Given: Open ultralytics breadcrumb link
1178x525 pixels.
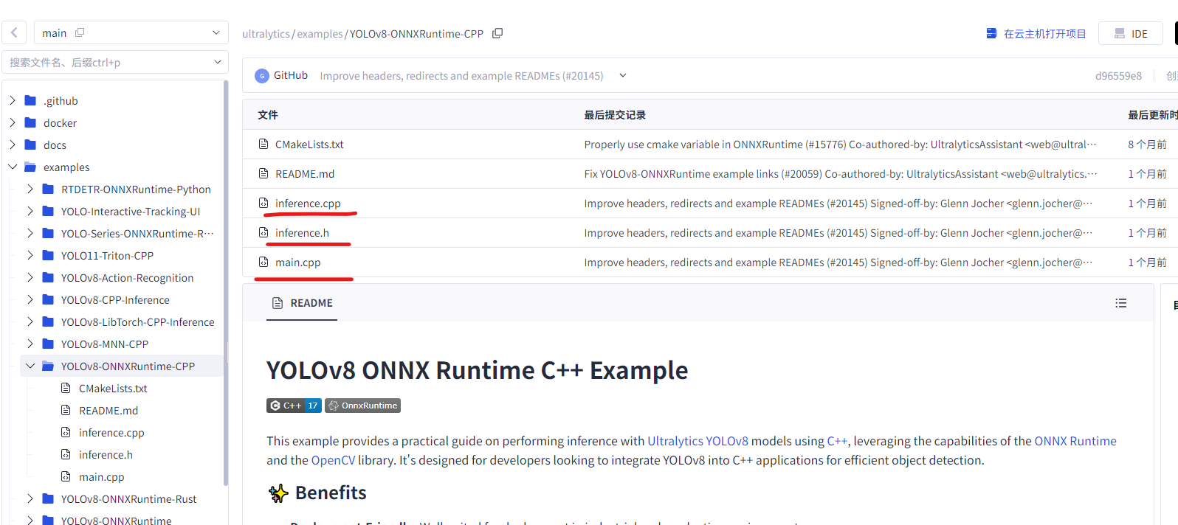Looking at the screenshot, I should click(x=266, y=34).
